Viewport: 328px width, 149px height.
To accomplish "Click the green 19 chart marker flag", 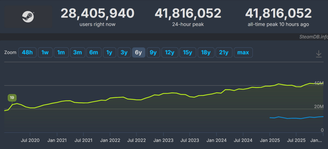I will [x=12, y=98].
